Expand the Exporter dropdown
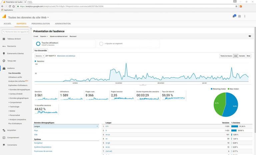Image resolution: width=256 pixels, height=155 pixels. pyautogui.click(x=44, y=36)
